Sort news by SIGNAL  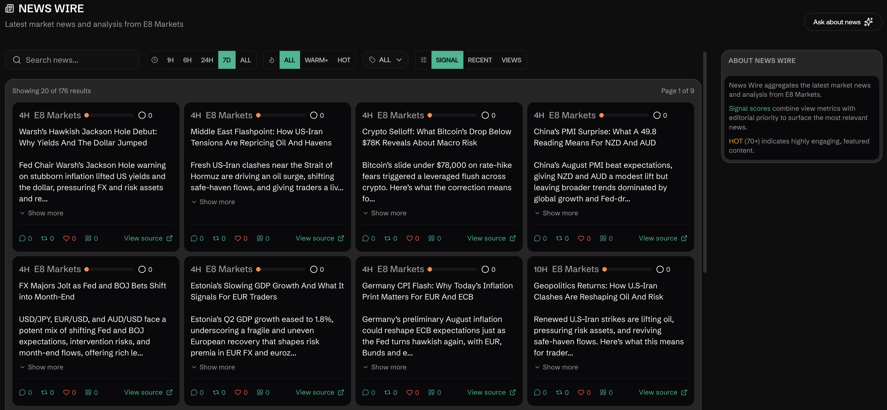coord(447,60)
